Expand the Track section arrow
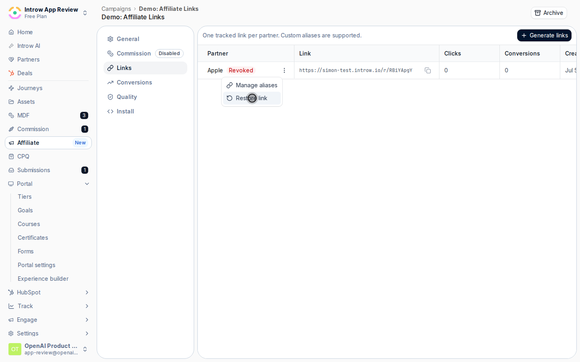This screenshot has height=362, width=580. pos(87,306)
